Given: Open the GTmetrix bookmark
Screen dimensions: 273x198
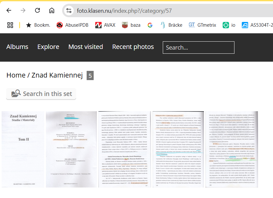Looking at the screenshot, I should pyautogui.click(x=202, y=25).
